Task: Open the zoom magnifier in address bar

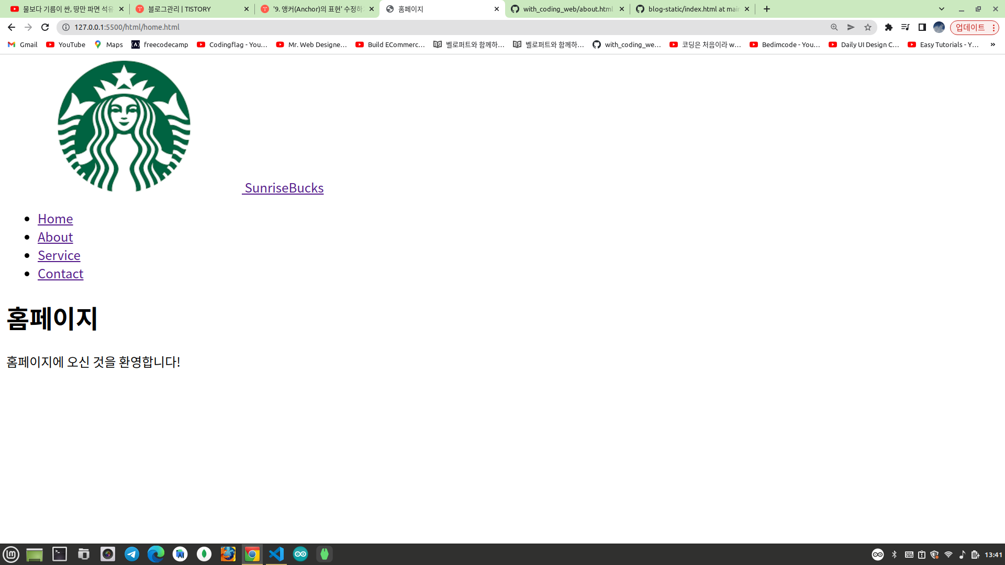Action: click(834, 27)
